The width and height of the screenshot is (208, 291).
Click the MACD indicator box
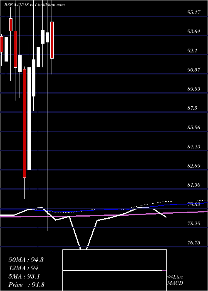[114, 270]
